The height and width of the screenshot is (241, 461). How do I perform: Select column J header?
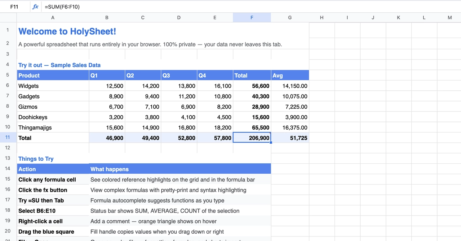pos(373,17)
